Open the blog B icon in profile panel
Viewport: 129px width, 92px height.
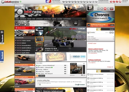point(102,9)
